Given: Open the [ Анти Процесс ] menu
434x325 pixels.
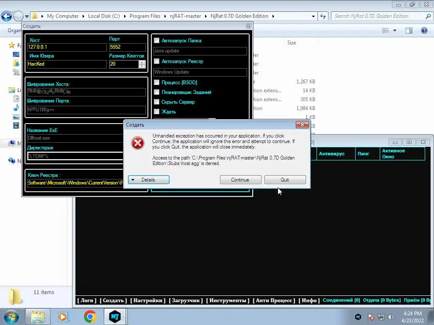Looking at the screenshot, I should [274, 300].
